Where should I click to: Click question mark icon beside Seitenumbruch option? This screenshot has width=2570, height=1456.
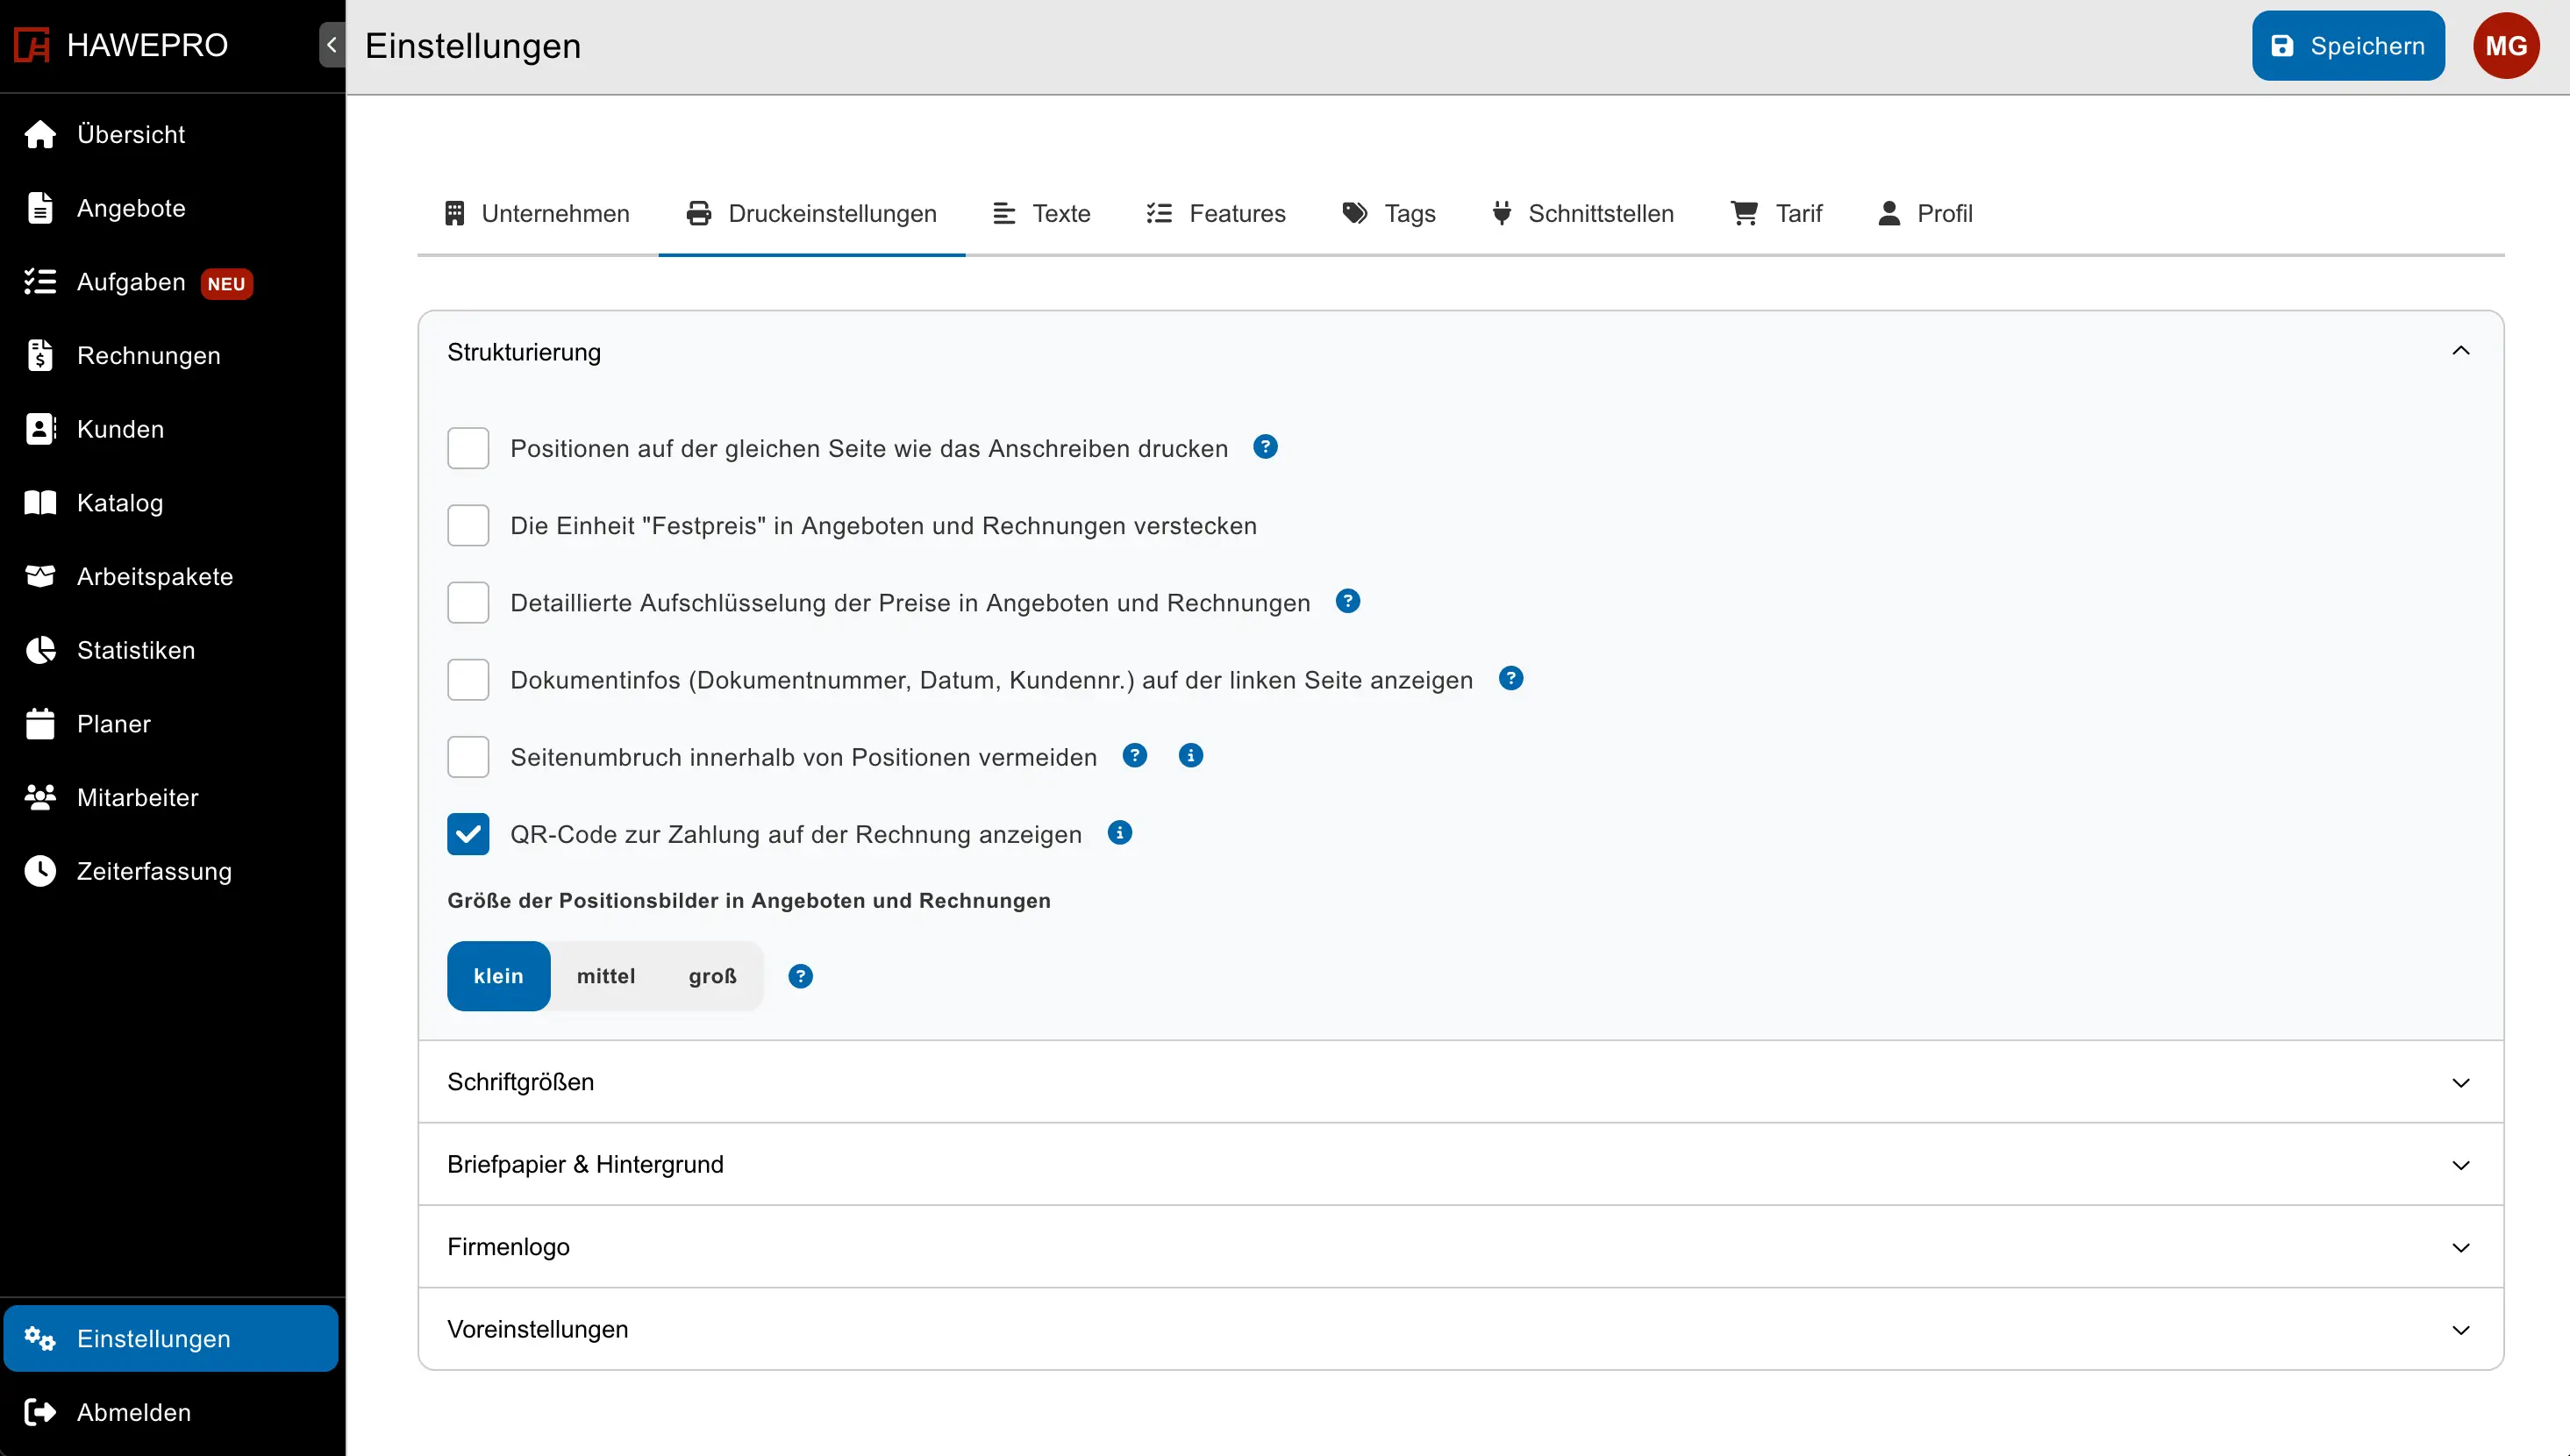click(x=1135, y=756)
